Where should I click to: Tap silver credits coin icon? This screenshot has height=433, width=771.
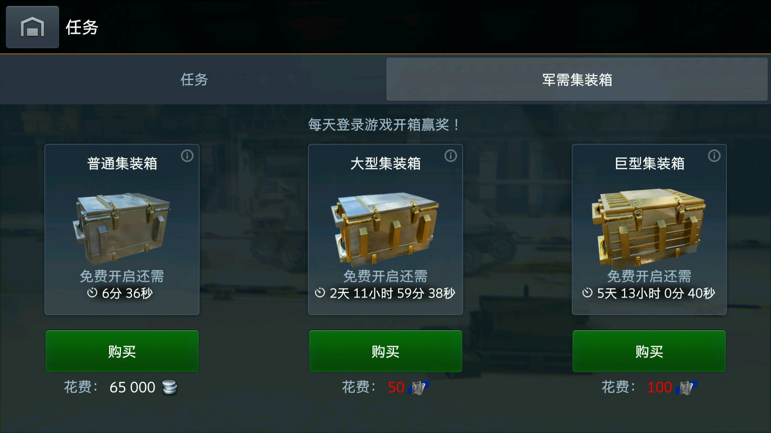pyautogui.click(x=170, y=387)
